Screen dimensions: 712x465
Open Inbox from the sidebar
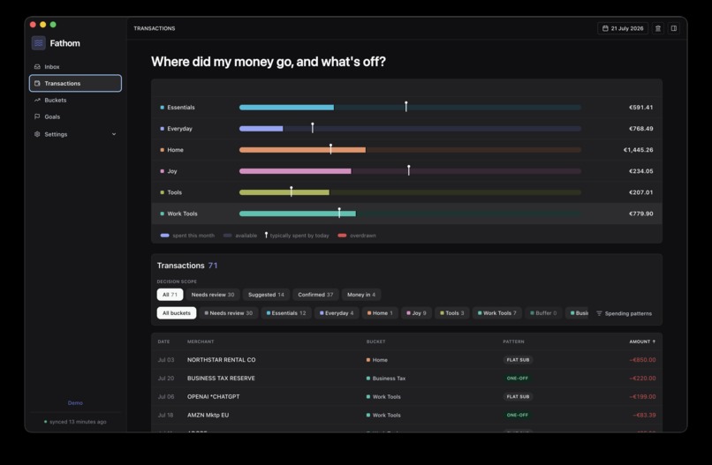pyautogui.click(x=75, y=67)
